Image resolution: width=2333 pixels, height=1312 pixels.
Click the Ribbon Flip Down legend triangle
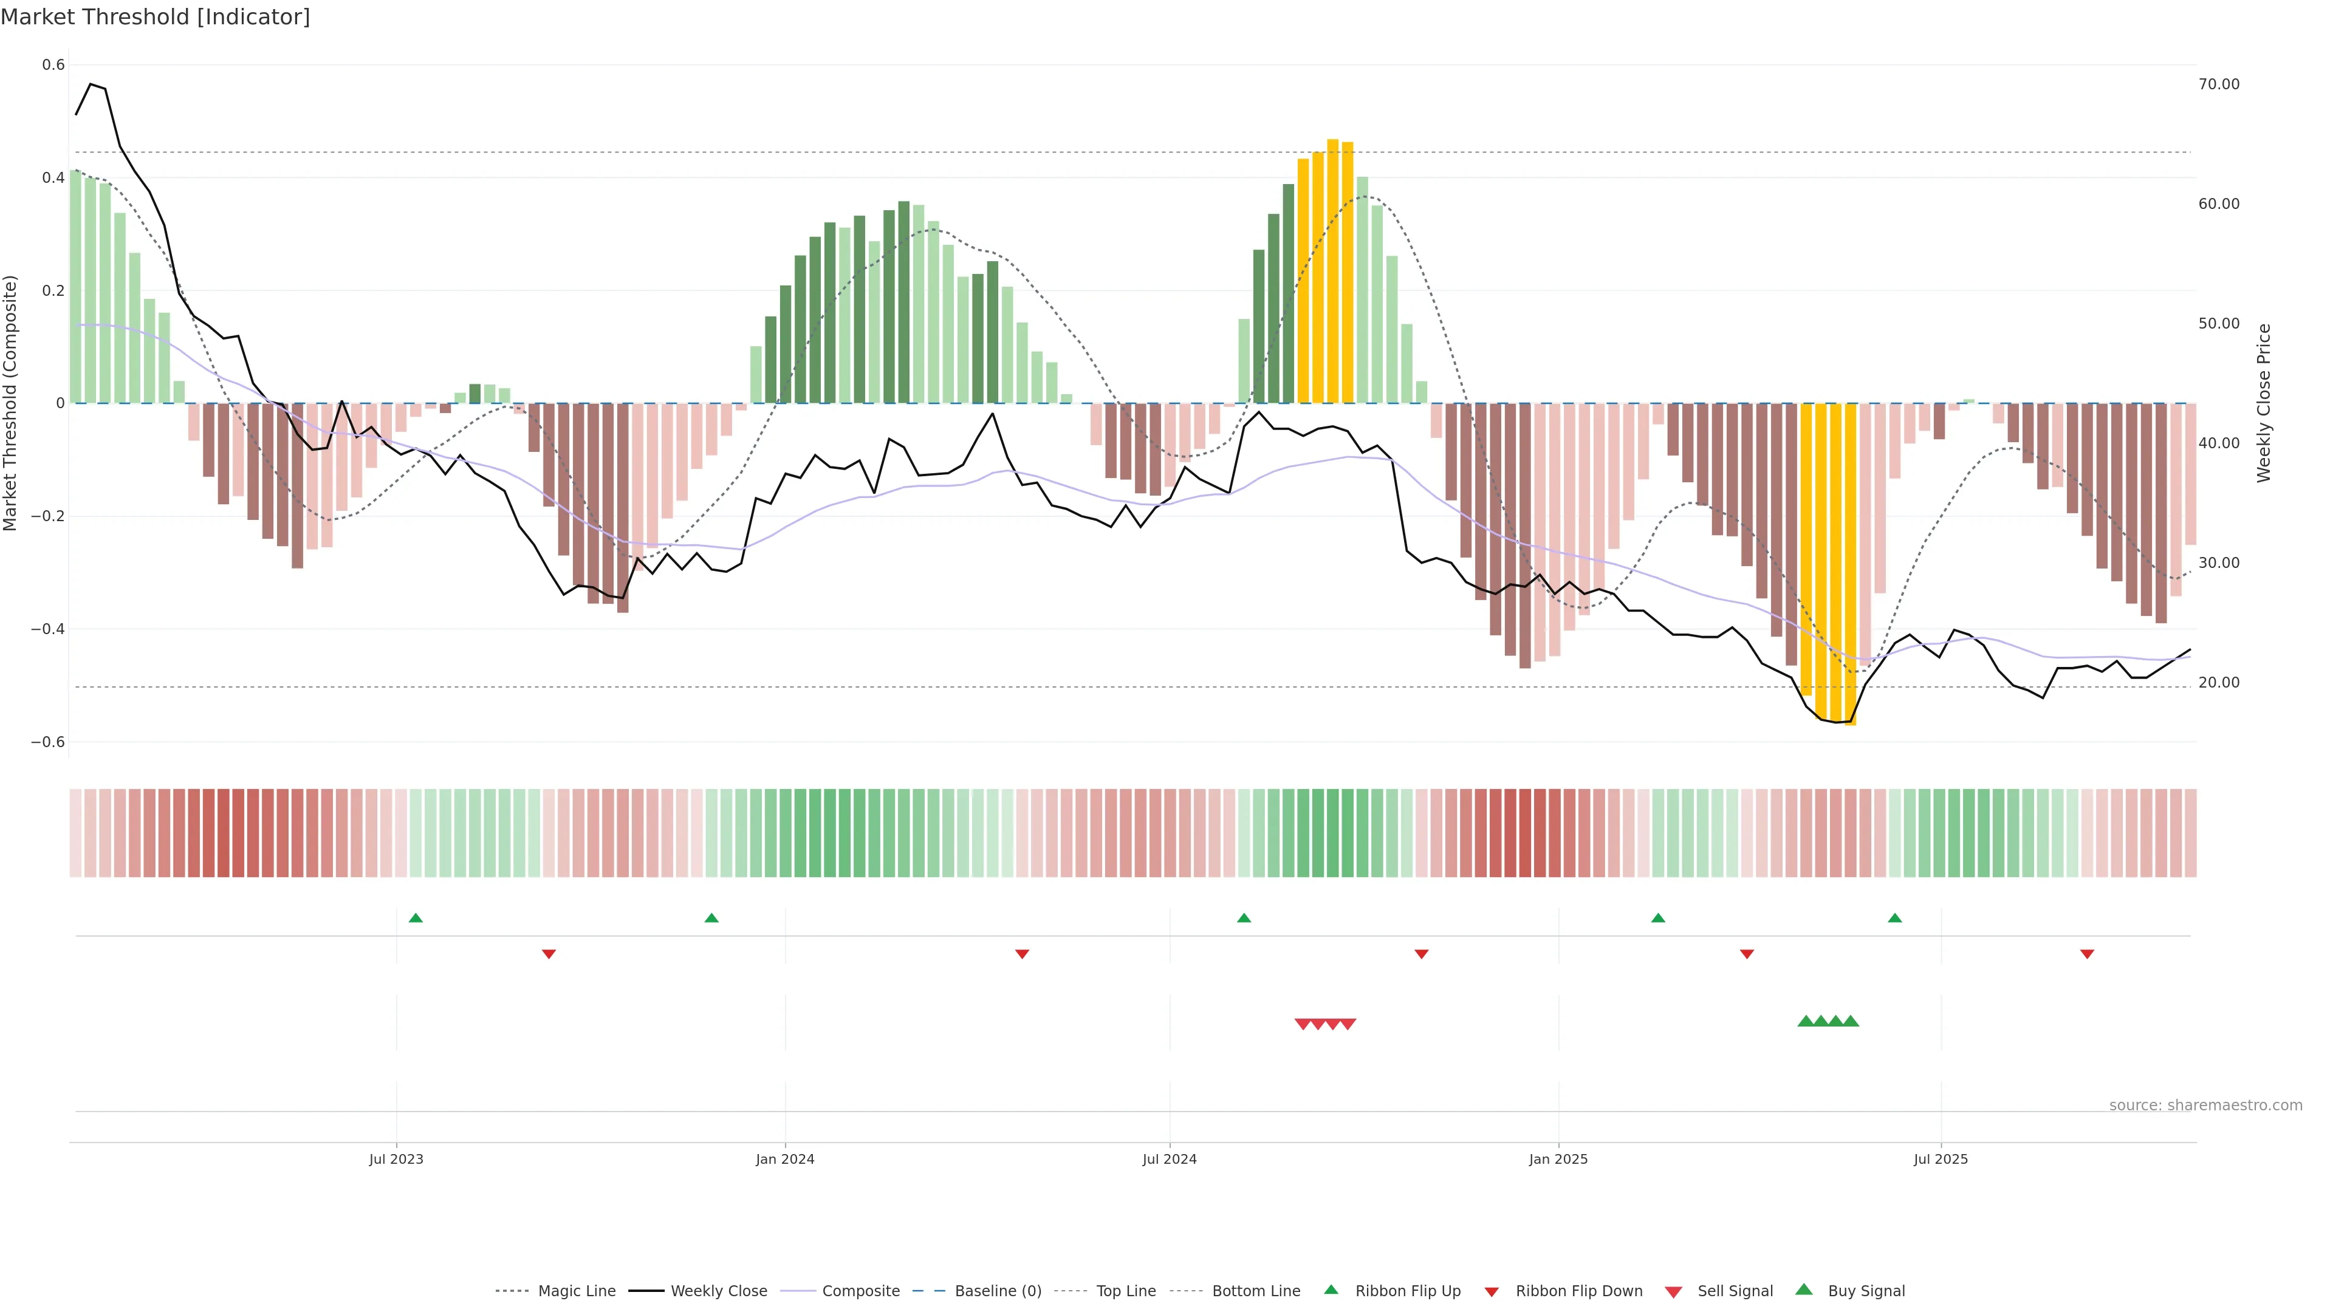(1492, 1292)
